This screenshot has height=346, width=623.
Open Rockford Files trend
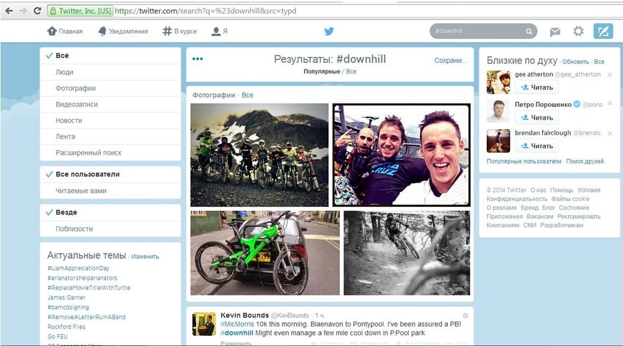(66, 327)
